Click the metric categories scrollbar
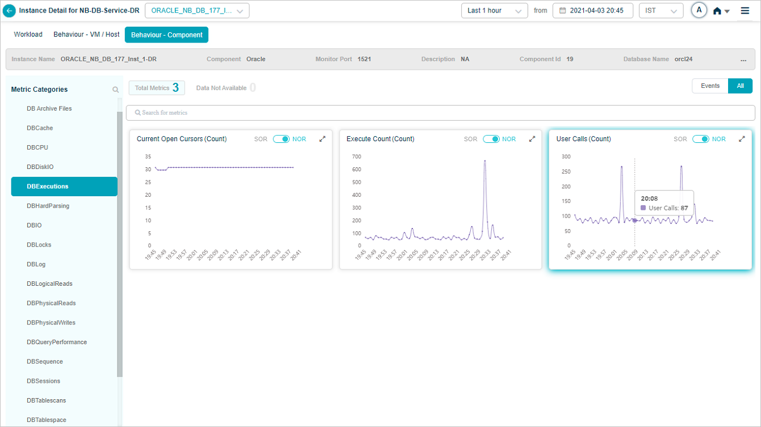Screen dimensions: 761x427 click(119, 244)
